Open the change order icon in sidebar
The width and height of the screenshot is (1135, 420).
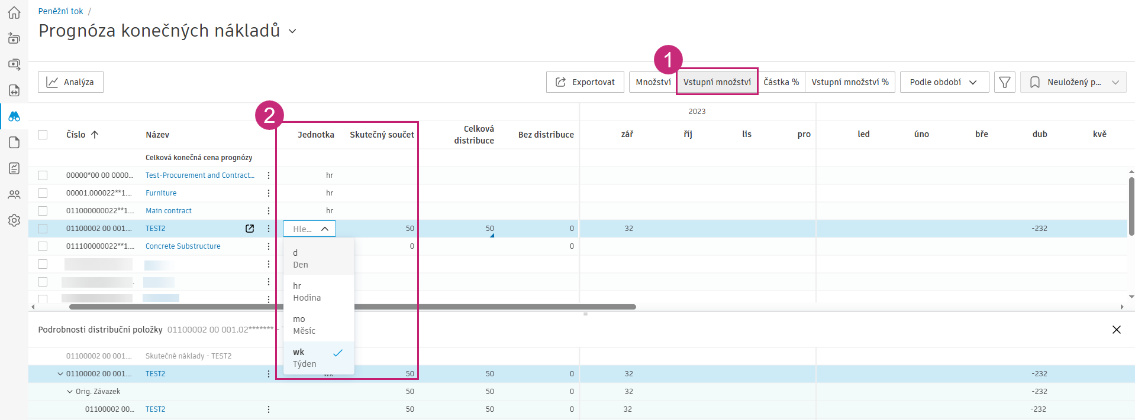click(x=14, y=90)
